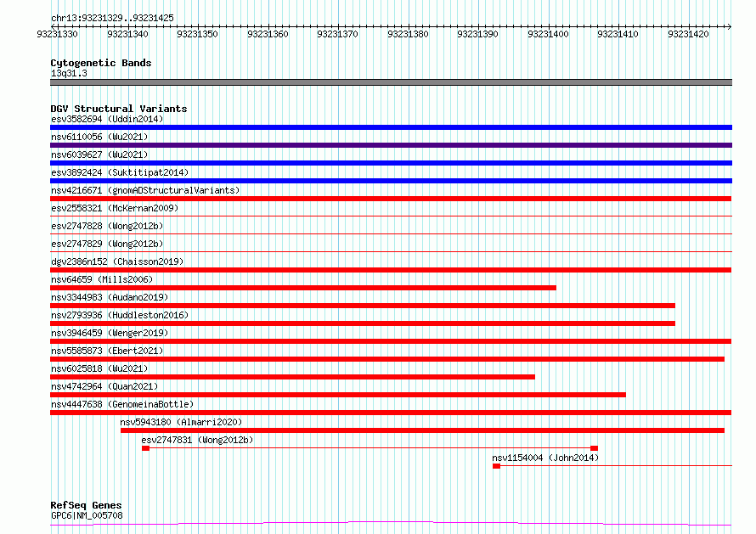Select the blue esv3582694 variant bar
This screenshot has width=756, height=534.
pos(391,127)
